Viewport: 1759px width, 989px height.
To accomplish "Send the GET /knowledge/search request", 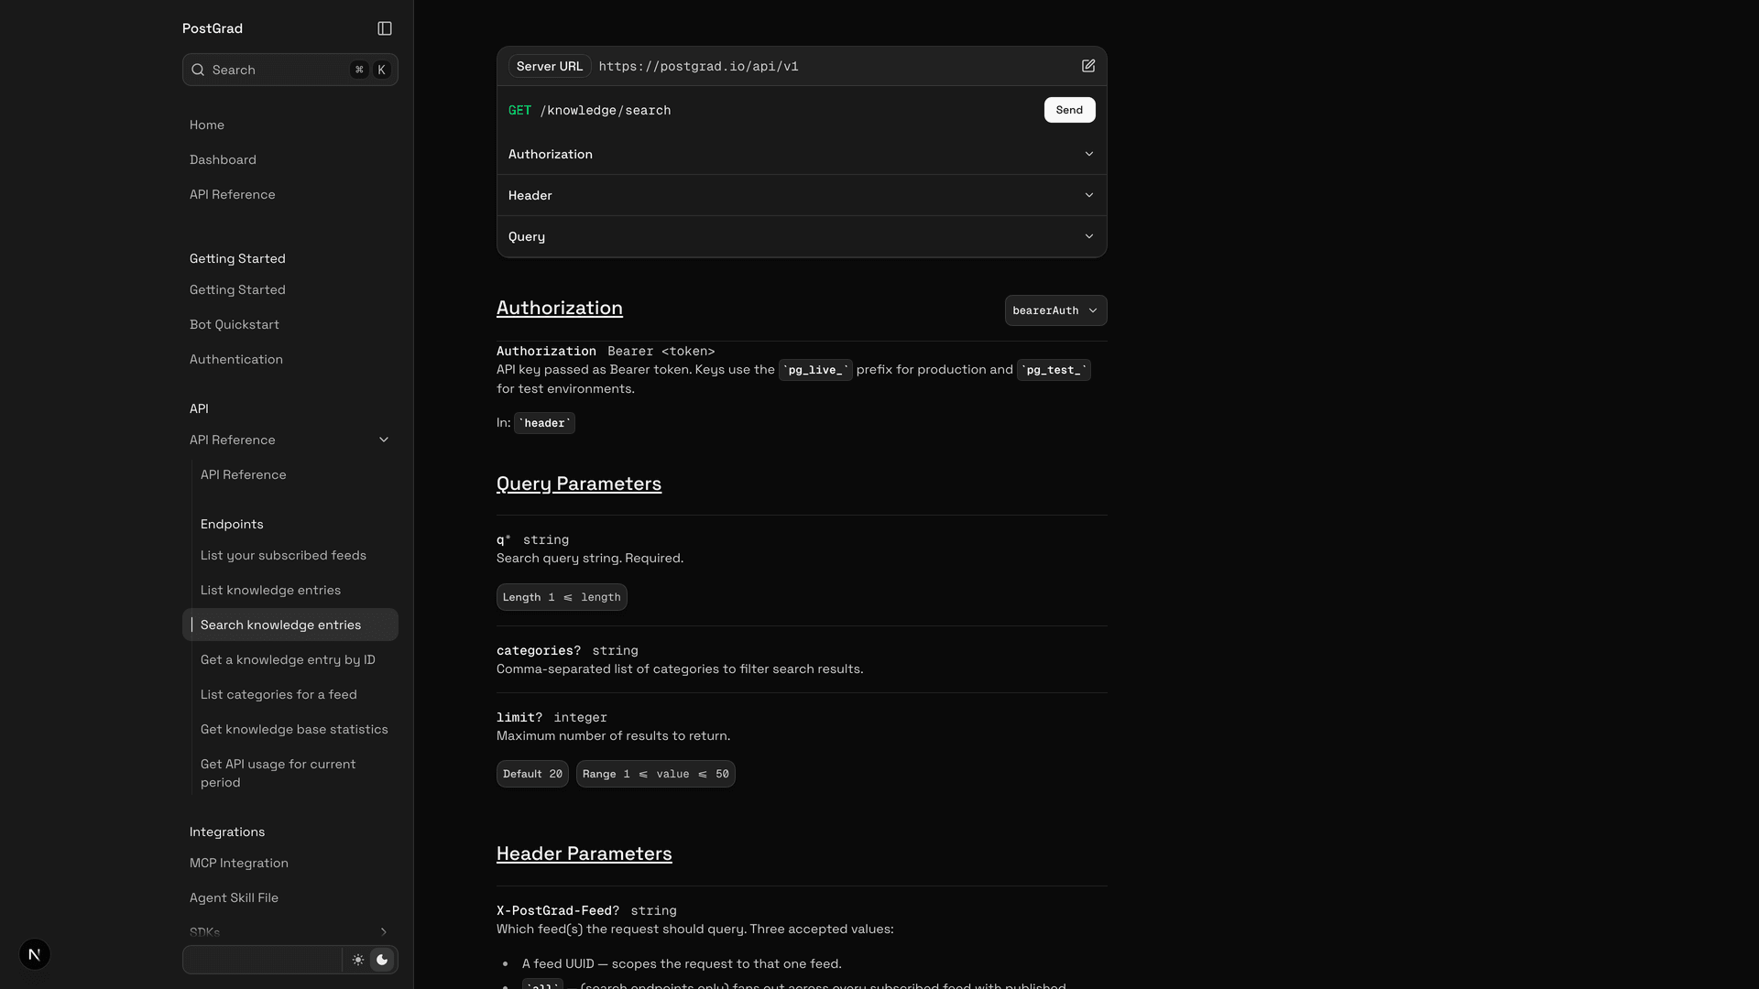I will (1069, 110).
